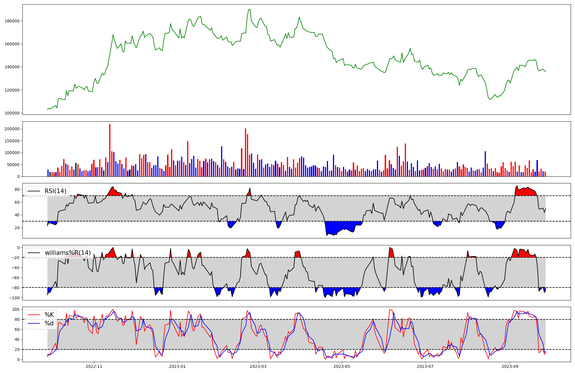Select the 2023-05 date axis label
This screenshot has height=373, width=575.
tap(342, 366)
